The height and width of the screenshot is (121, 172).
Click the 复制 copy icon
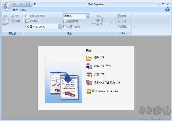tap(13, 21)
